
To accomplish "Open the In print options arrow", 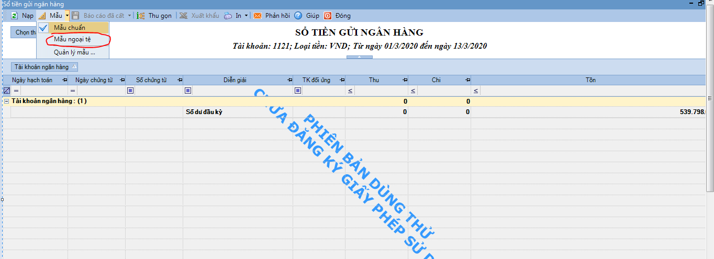I will [x=247, y=16].
